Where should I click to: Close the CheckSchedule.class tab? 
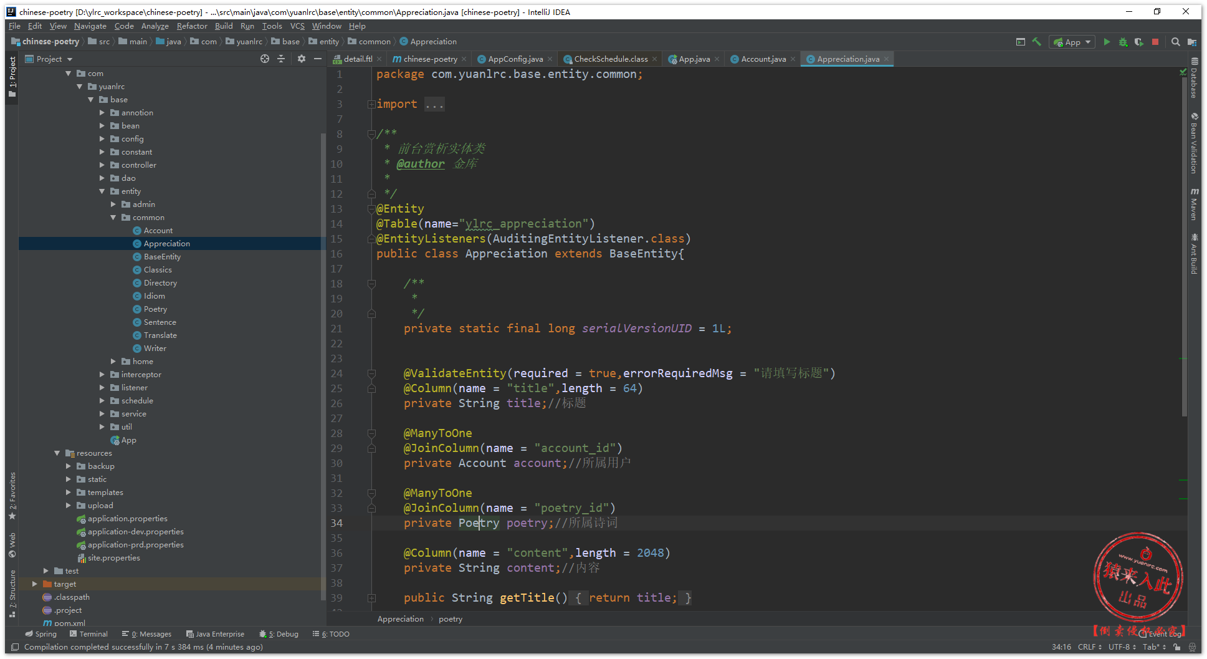click(654, 59)
